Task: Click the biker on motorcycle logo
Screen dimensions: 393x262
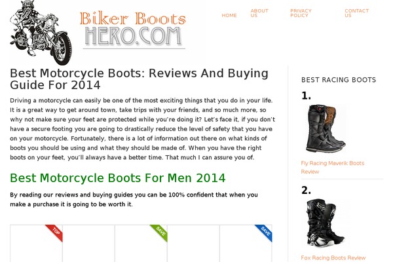Action: (41, 33)
